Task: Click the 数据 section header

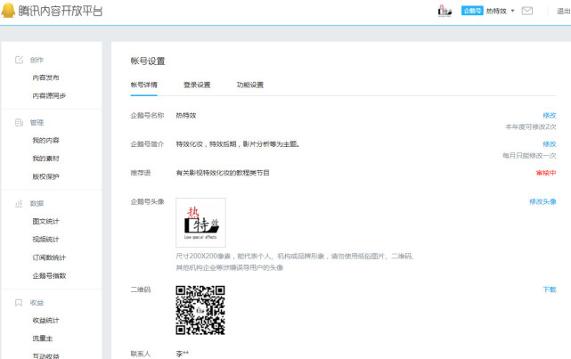Action: coord(37,203)
